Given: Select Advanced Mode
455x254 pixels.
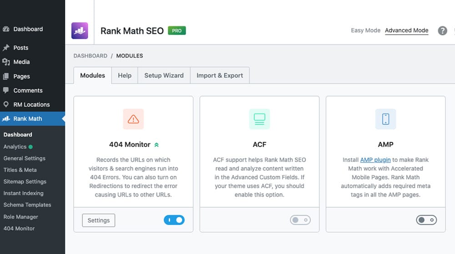Looking at the screenshot, I should point(406,30).
